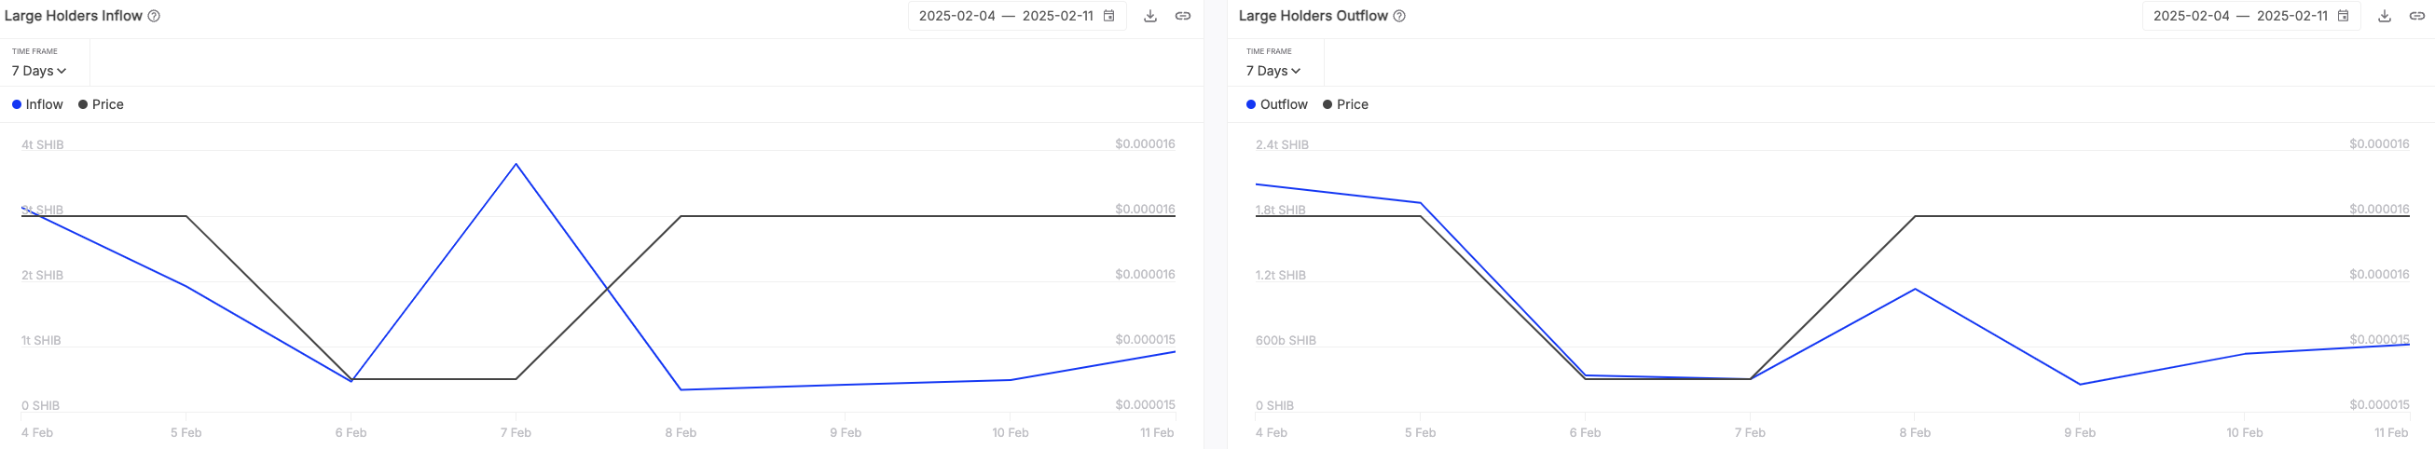Edit the Outflow end date 2025-02-11
Image resolution: width=2435 pixels, height=449 pixels.
2292,16
